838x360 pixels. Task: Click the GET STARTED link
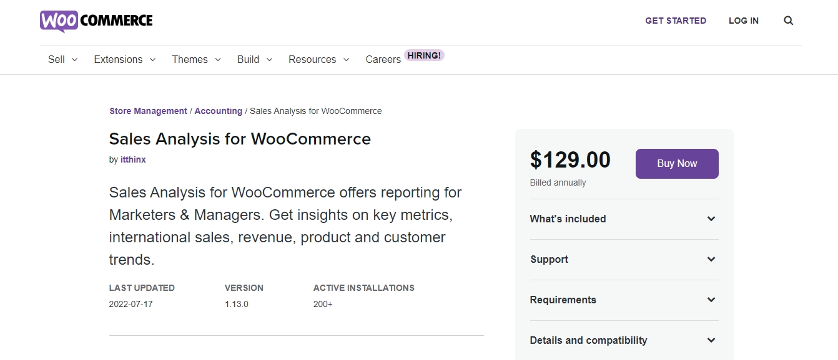[676, 21]
